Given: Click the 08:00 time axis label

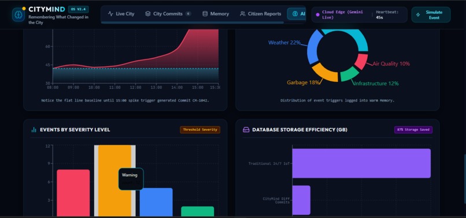Looking at the screenshot, I should [x=53, y=88].
